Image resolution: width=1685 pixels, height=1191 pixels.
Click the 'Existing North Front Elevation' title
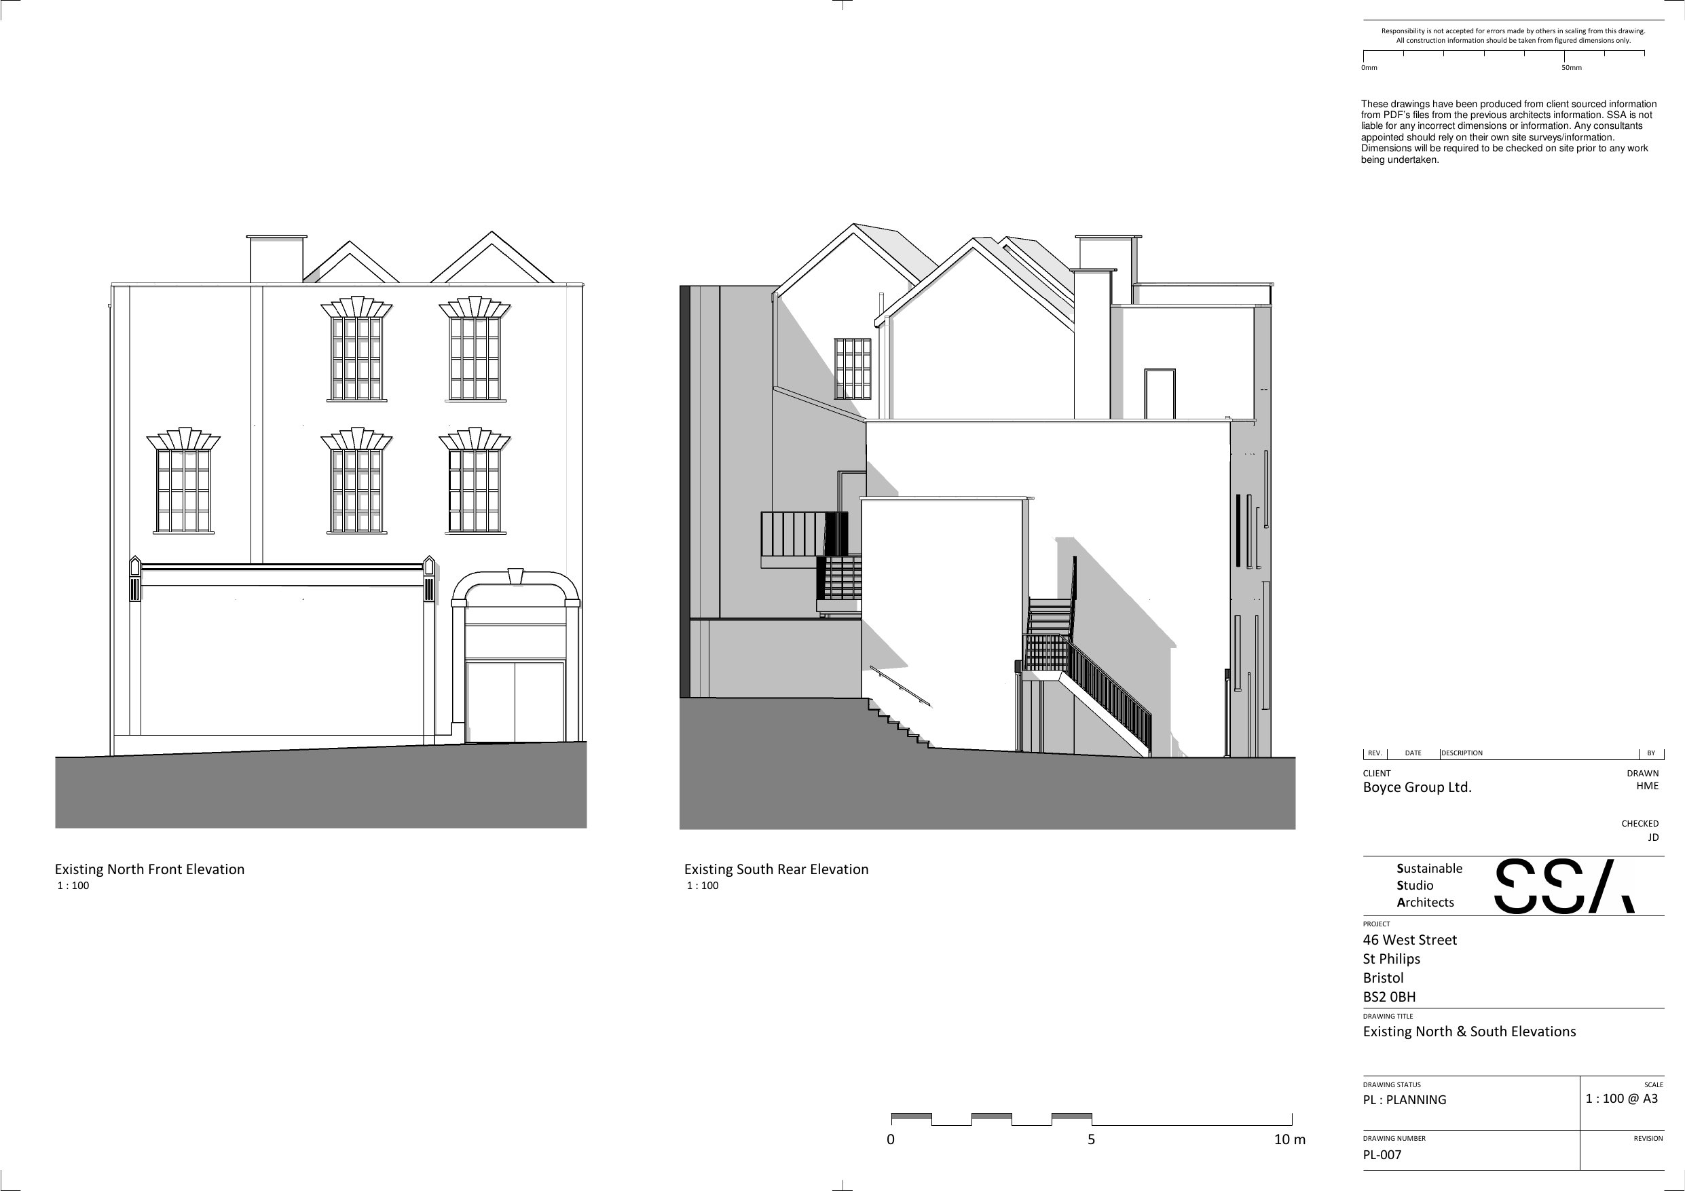tap(149, 869)
